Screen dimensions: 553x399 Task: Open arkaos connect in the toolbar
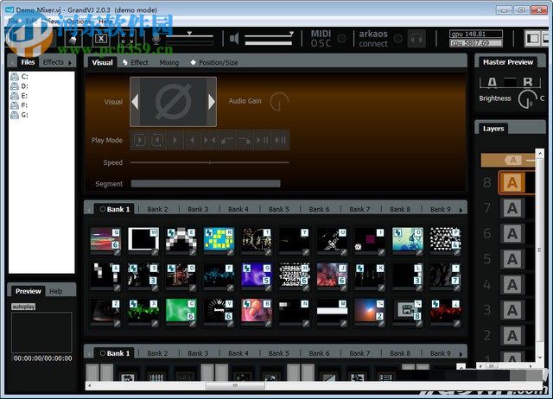pos(373,38)
